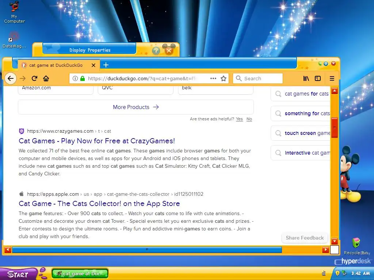Click the More Products button

click(136, 107)
